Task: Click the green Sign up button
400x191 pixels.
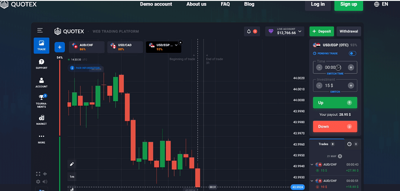Action: 348,5
